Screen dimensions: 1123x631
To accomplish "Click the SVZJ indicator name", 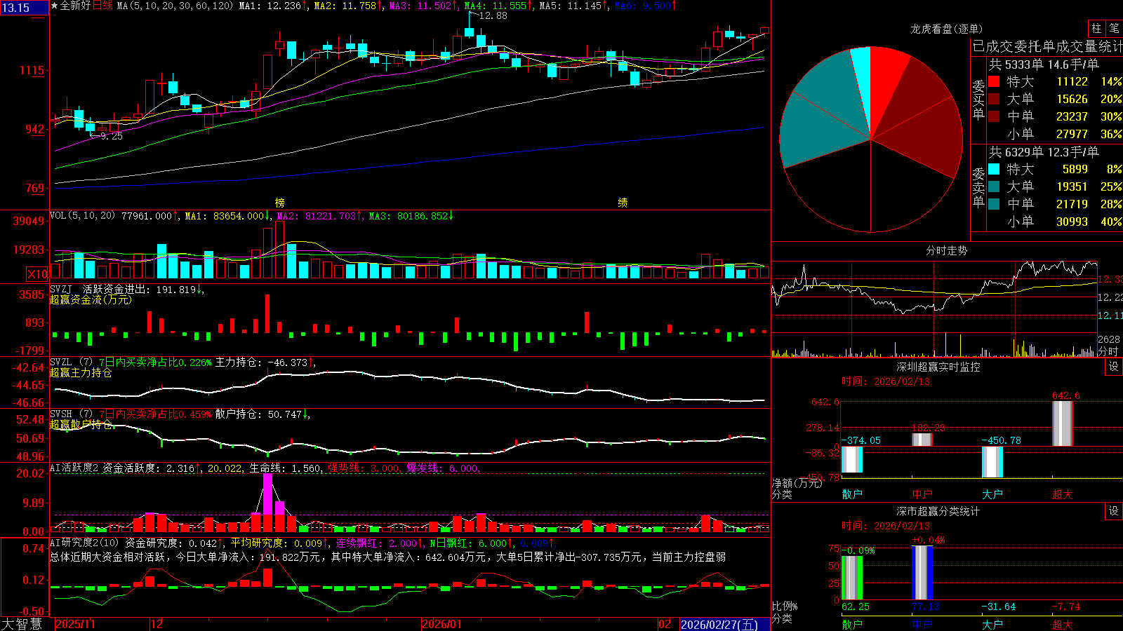I will (61, 289).
